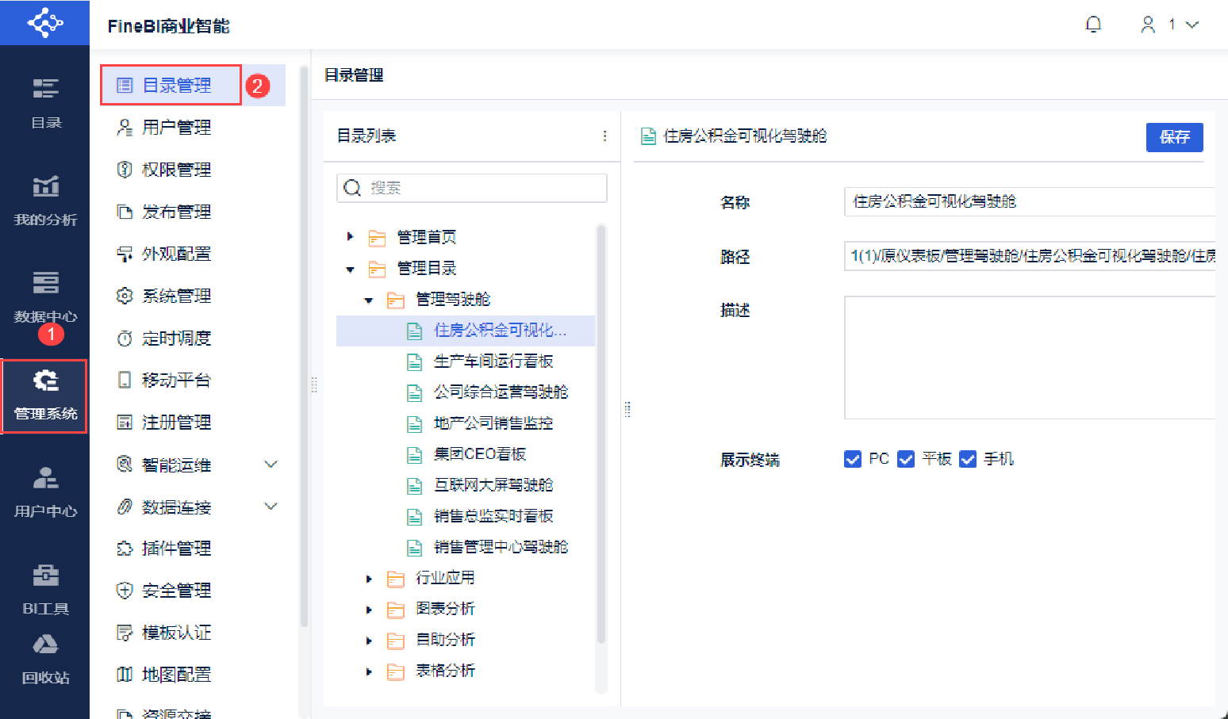Open the three-dot menu beside 目录列表

click(604, 136)
